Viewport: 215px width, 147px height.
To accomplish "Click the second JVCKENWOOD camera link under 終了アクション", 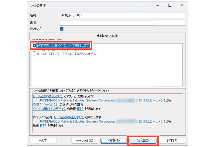I will click(x=102, y=121).
